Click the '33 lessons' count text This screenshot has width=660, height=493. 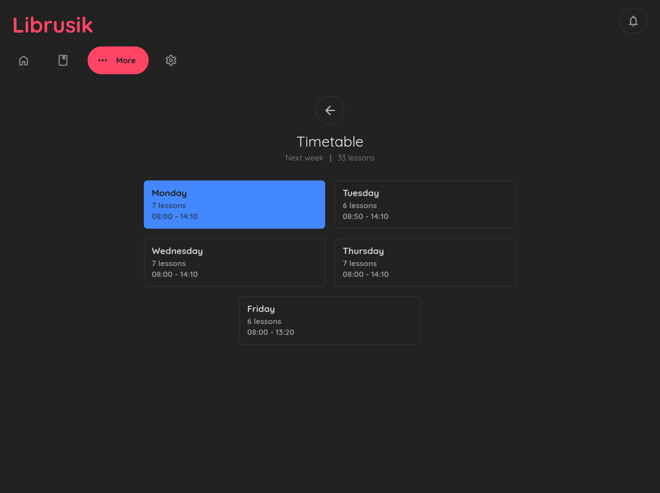pos(356,158)
